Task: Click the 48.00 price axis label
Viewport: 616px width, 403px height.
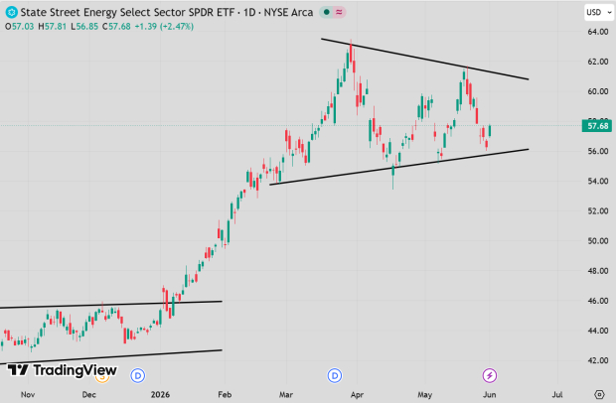Action: point(597,271)
